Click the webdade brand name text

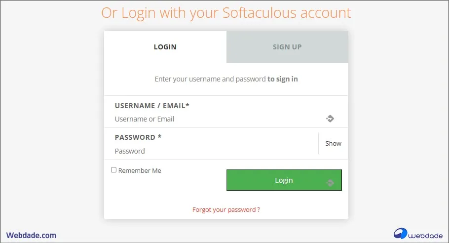pos(426,236)
